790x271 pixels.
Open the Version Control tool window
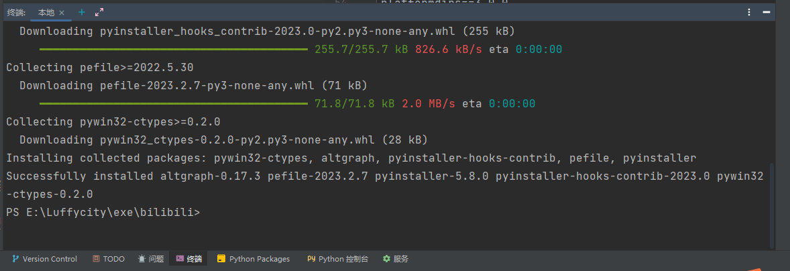click(44, 259)
